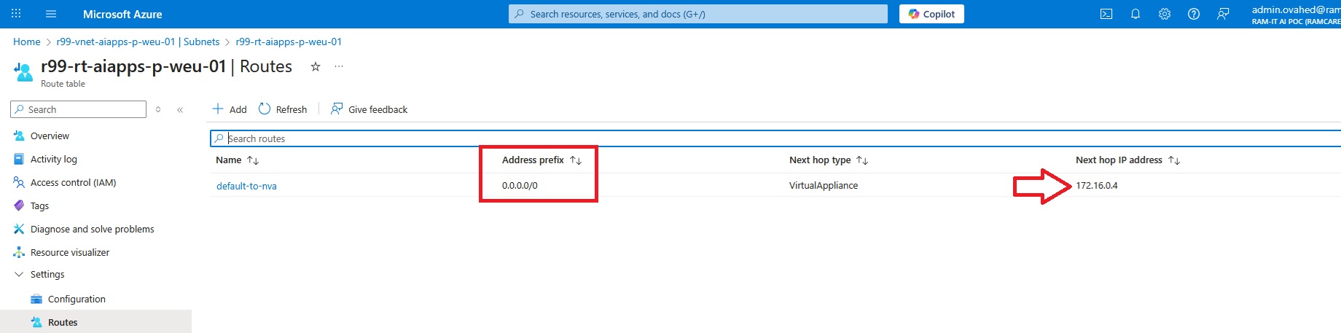The image size is (1341, 333).
Task: Collapse the Settings section
Action: [19, 274]
